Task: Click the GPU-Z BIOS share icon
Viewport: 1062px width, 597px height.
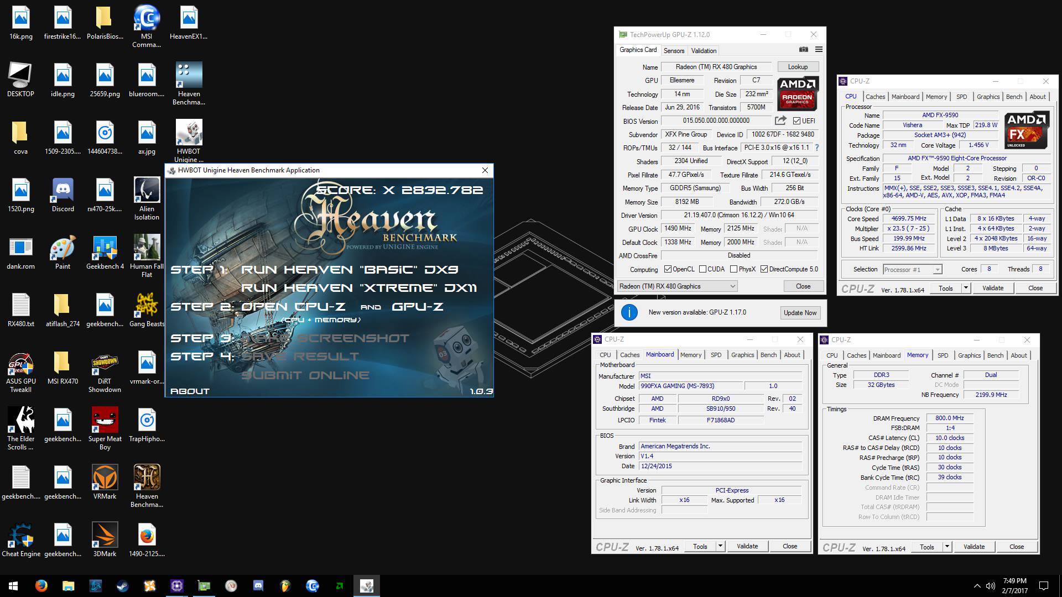Action: [x=780, y=121]
